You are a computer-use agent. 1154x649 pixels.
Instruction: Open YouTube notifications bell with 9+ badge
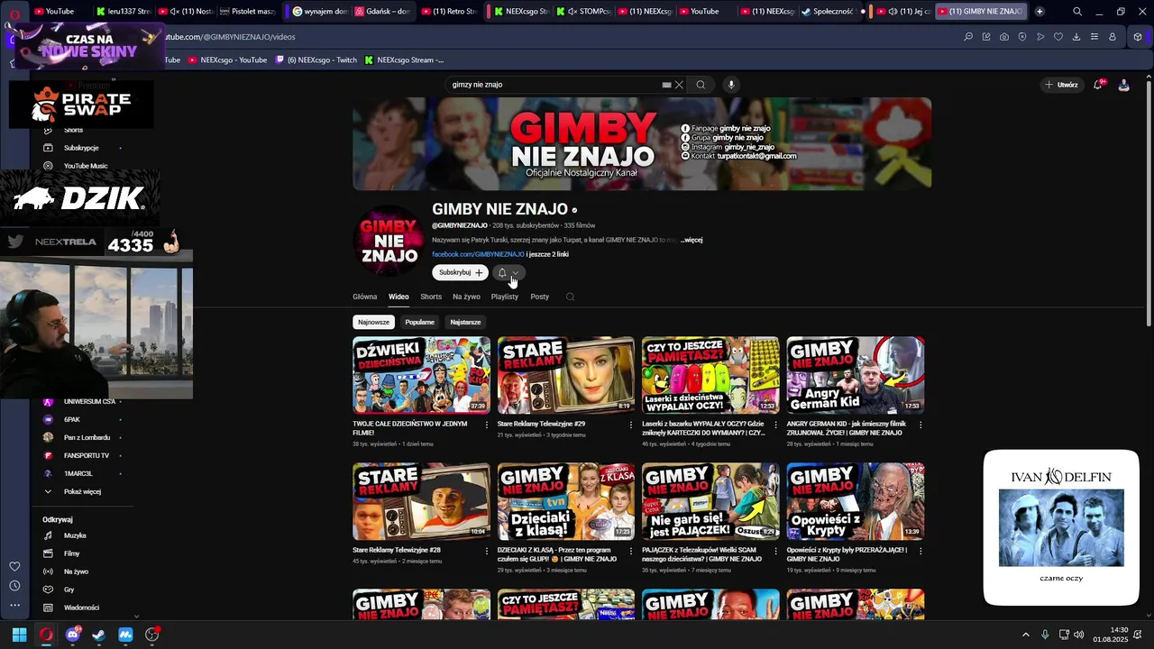coord(1098,84)
